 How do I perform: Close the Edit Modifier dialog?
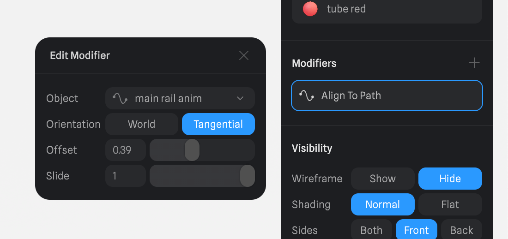[x=244, y=56]
